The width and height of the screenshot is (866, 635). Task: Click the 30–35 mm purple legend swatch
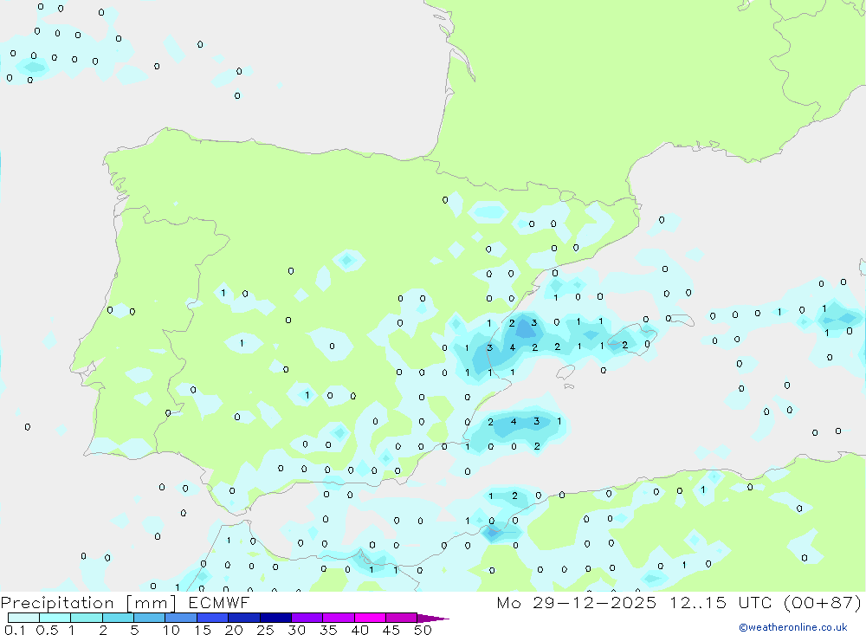[x=307, y=618]
